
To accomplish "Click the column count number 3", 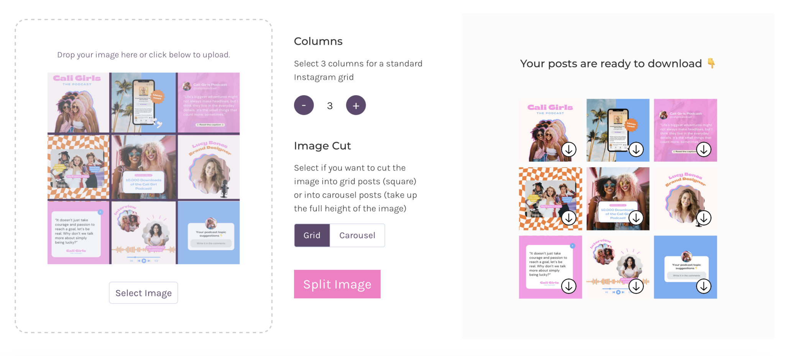I will pyautogui.click(x=329, y=105).
